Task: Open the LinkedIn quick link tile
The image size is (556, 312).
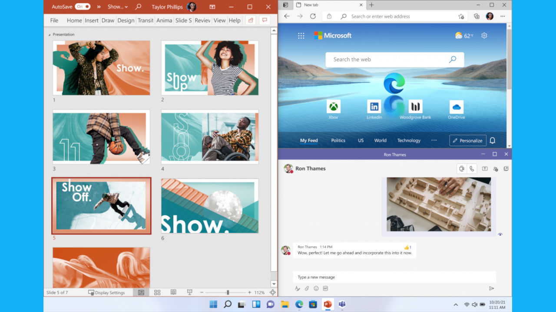Action: (x=374, y=110)
